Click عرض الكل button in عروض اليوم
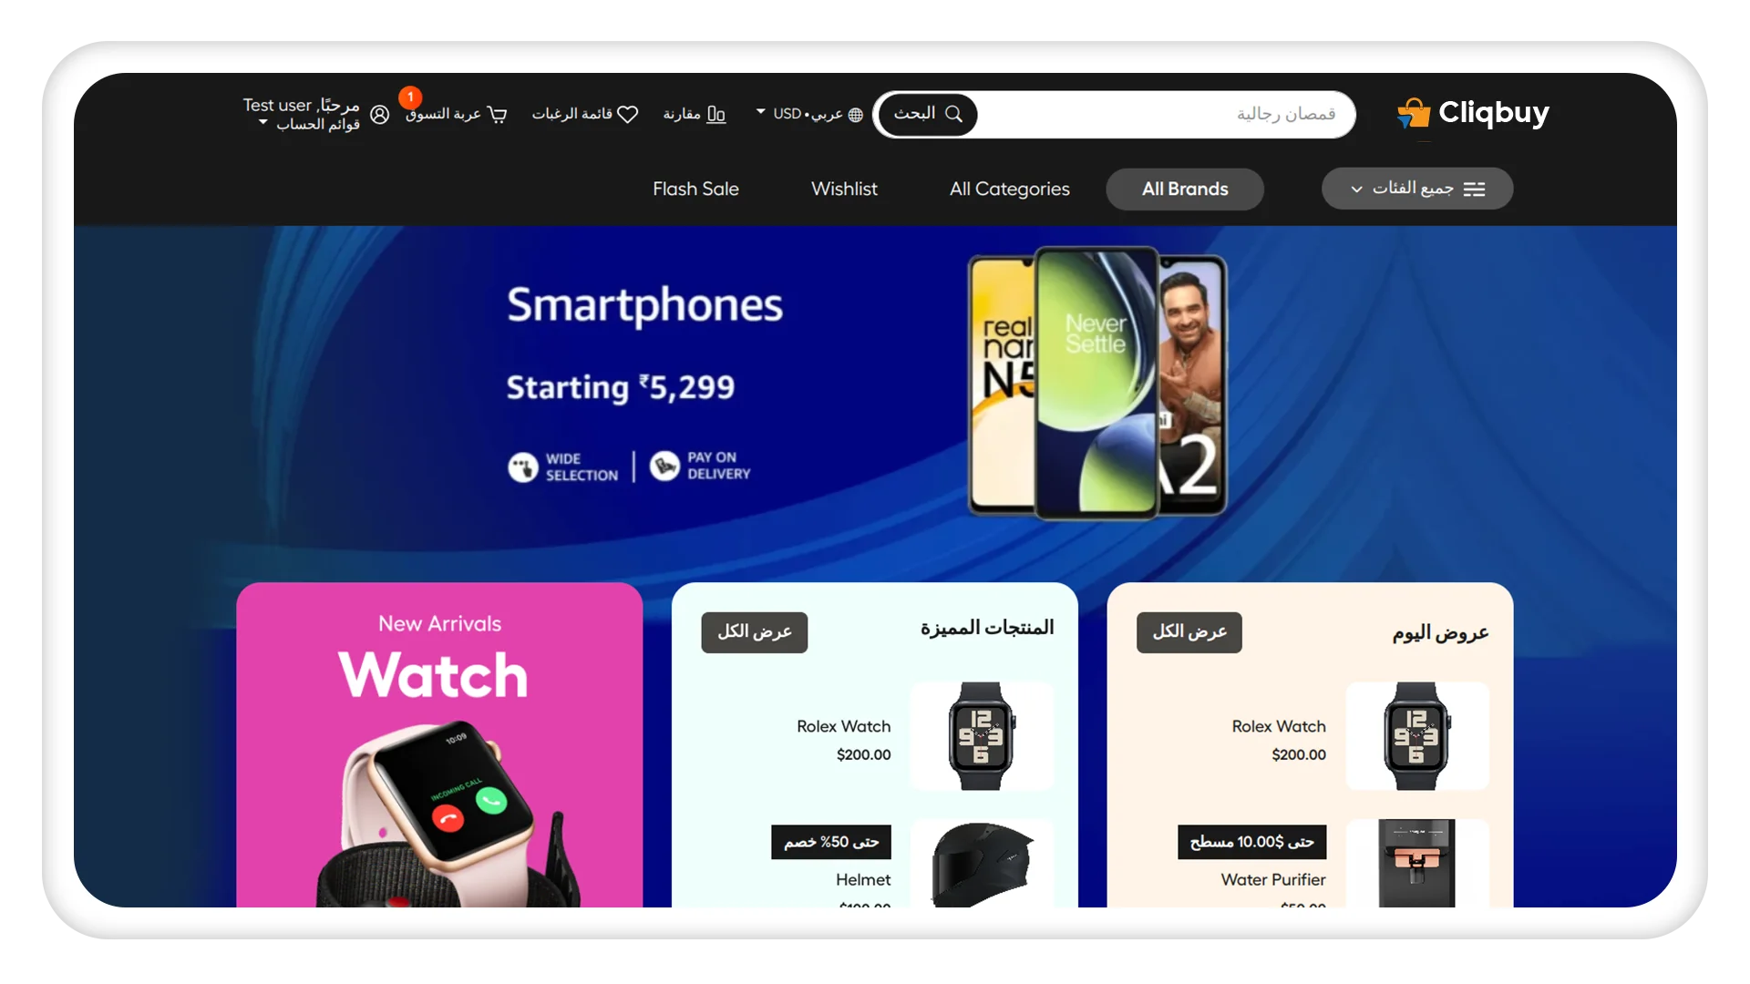This screenshot has width=1750, height=984. click(x=1189, y=630)
